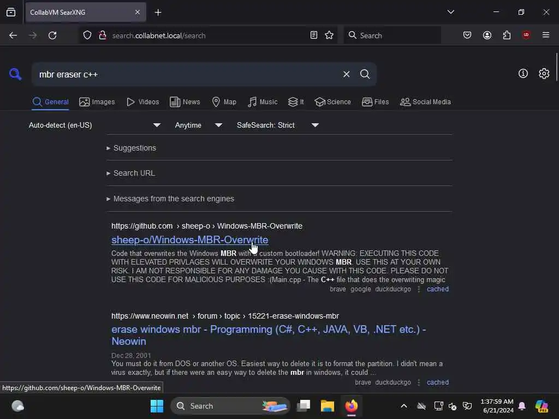Open a new tab with plus icon
Screen dimensions: 559x419
158,13
